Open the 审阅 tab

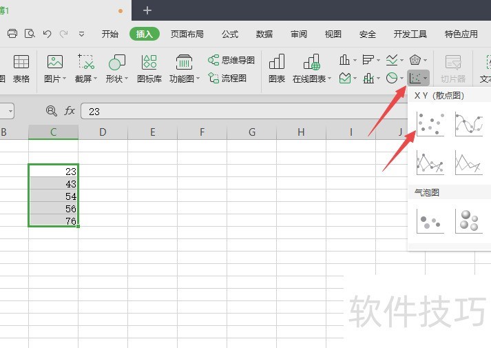298,34
